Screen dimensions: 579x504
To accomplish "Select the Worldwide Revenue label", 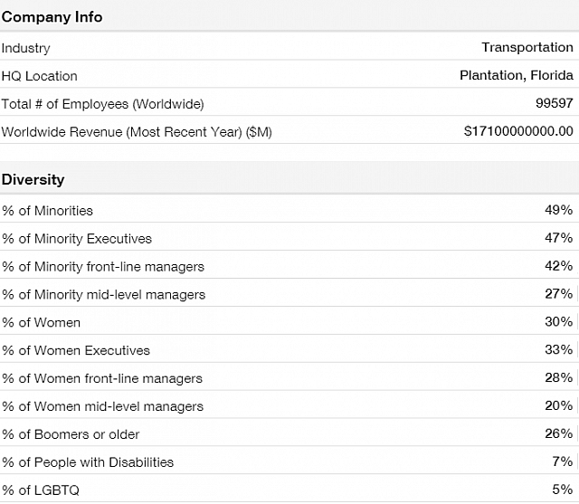I will (137, 132).
